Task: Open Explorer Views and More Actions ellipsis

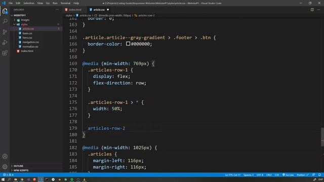Action: [x=57, y=10]
